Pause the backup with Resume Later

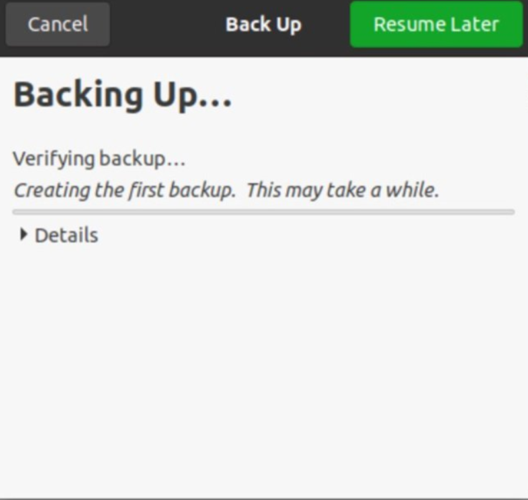coord(436,24)
